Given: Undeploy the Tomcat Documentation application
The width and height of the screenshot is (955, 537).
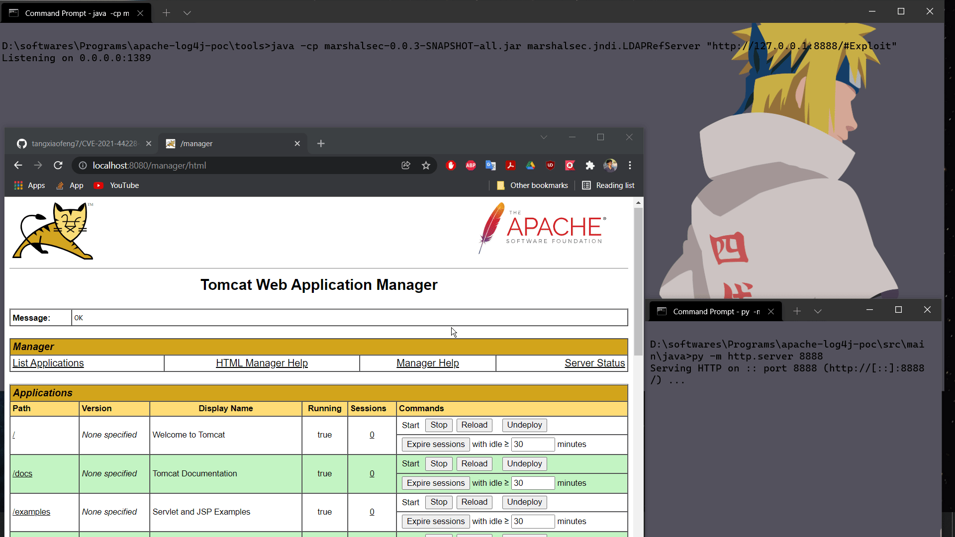Looking at the screenshot, I should pyautogui.click(x=524, y=464).
